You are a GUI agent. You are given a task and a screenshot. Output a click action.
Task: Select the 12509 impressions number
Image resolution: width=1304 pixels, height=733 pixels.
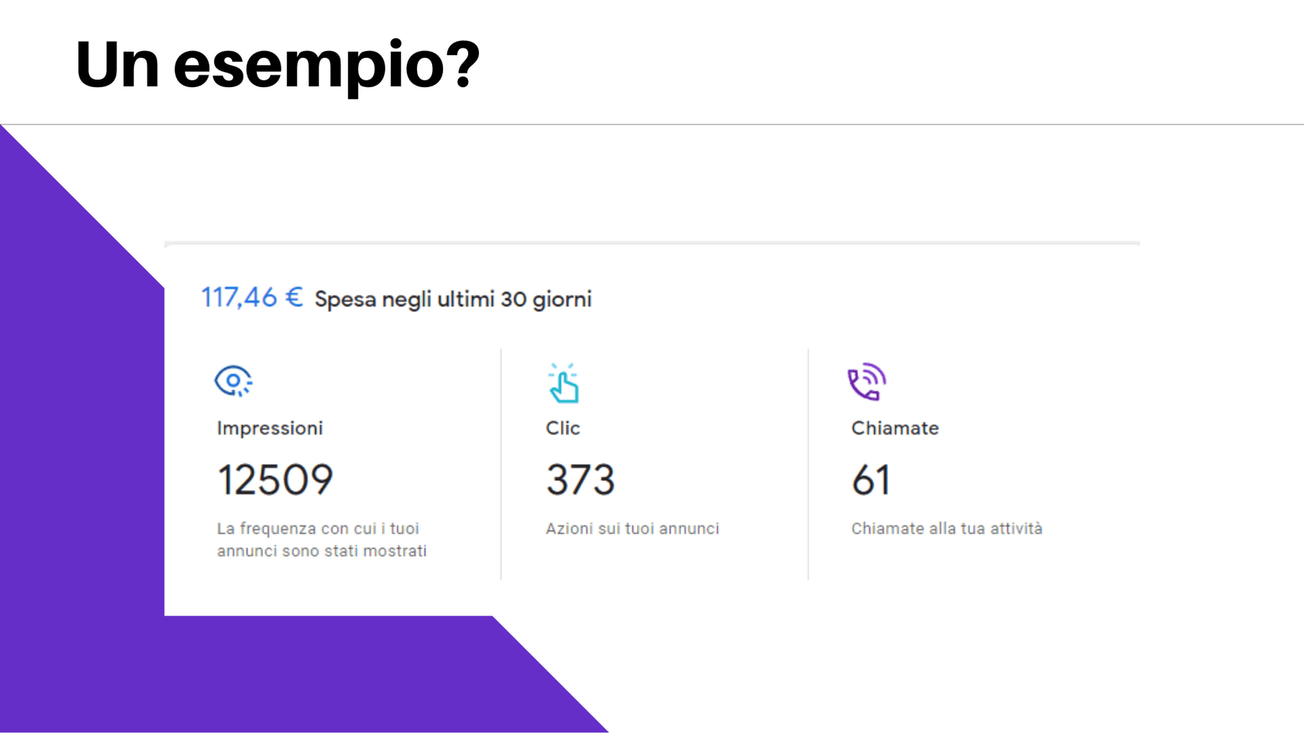(x=275, y=480)
